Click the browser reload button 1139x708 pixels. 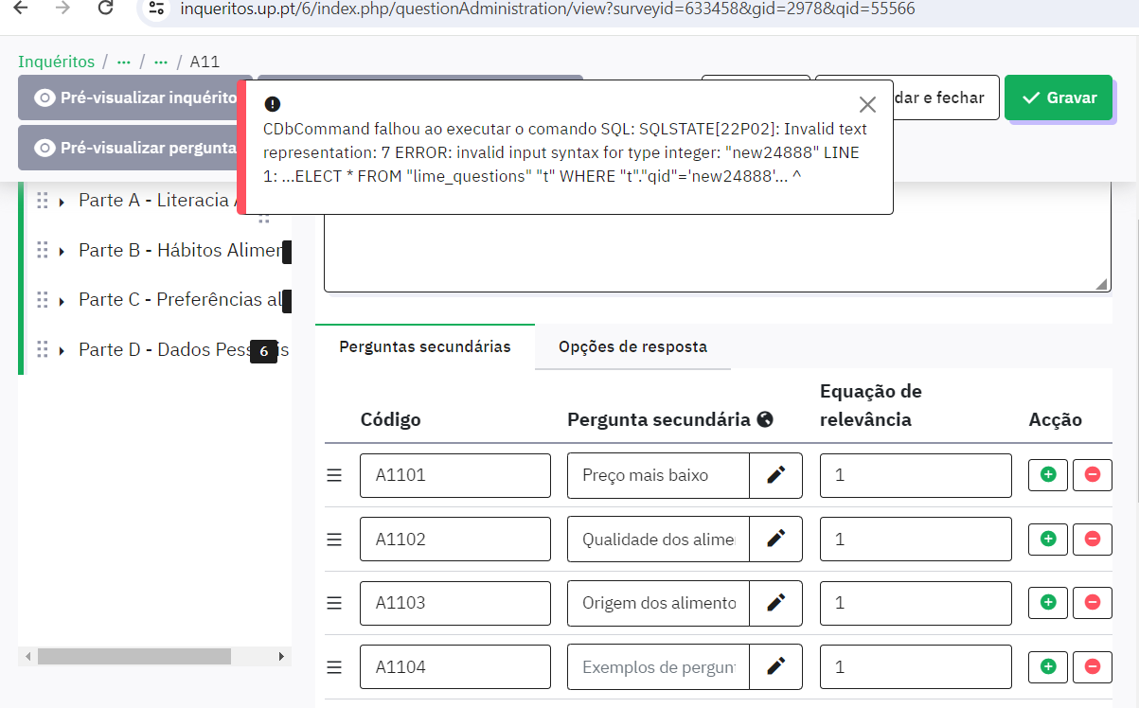[106, 8]
